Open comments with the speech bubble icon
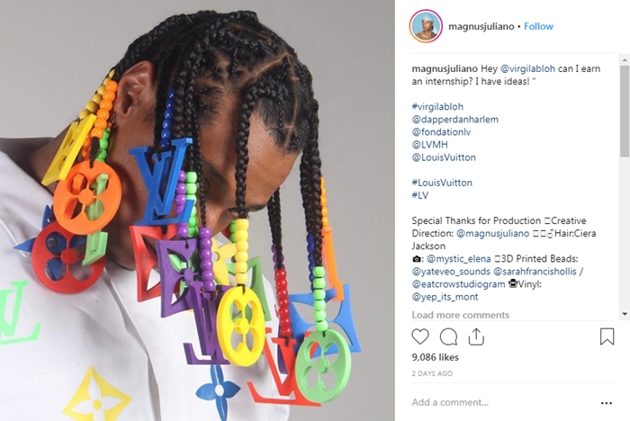This screenshot has width=630, height=421. point(448,336)
